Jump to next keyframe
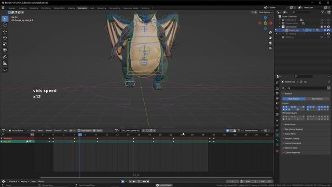Viewport: 332px width, 187px height. coord(144,181)
